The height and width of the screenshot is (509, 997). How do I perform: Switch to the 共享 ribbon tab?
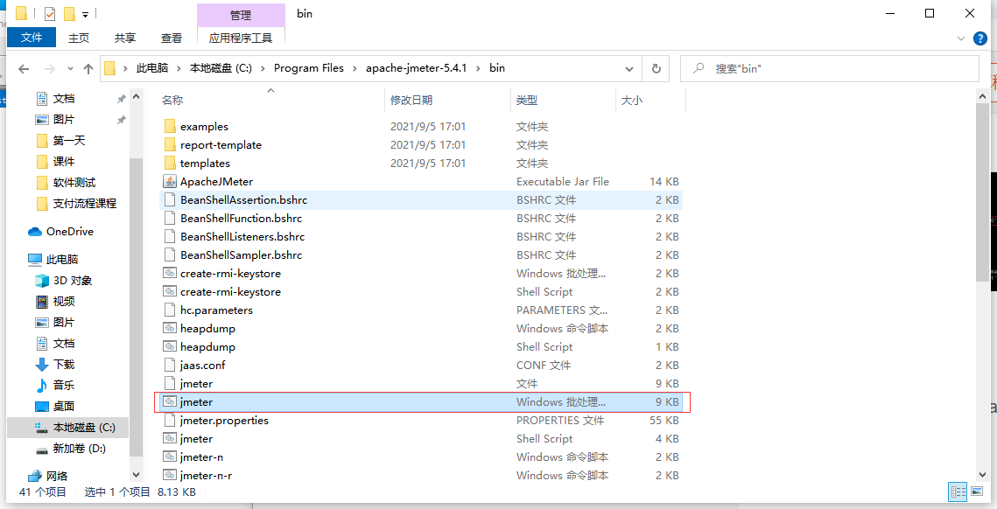(124, 38)
